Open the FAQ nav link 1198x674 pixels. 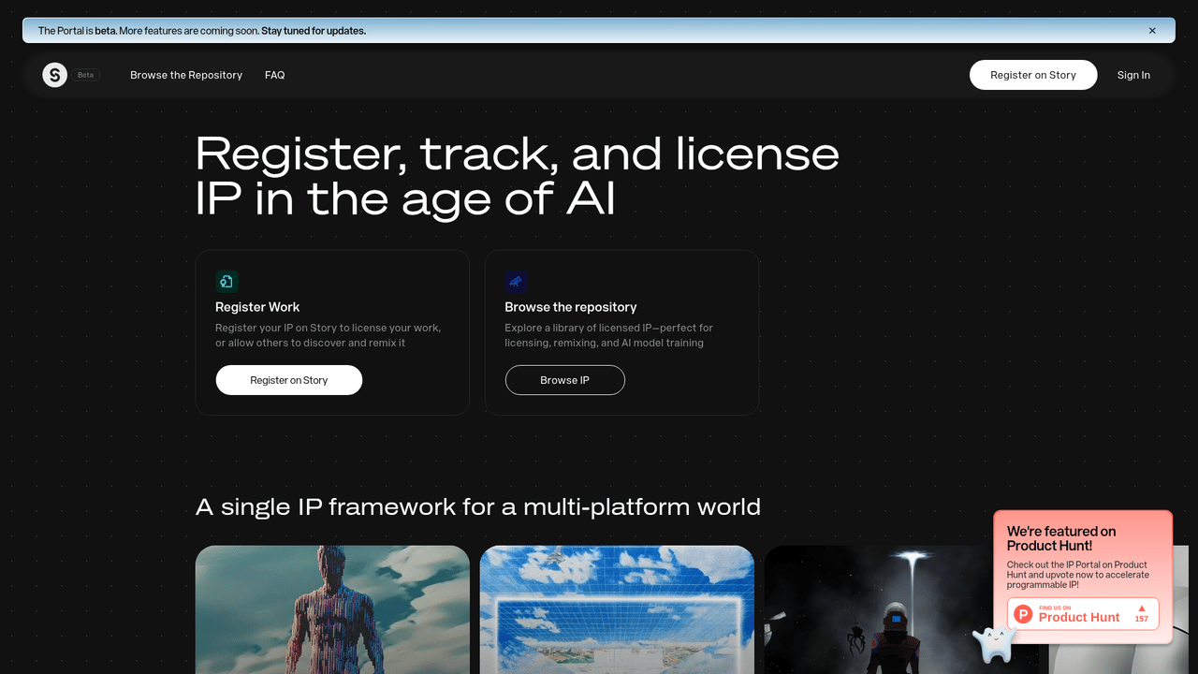tap(275, 75)
